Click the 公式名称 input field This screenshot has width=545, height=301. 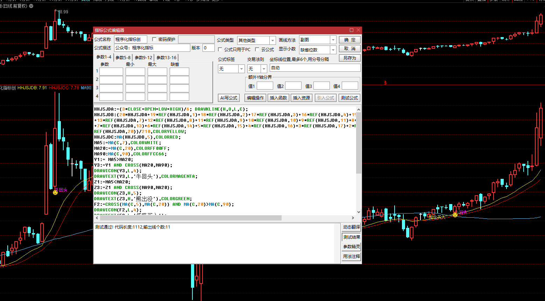pos(130,40)
